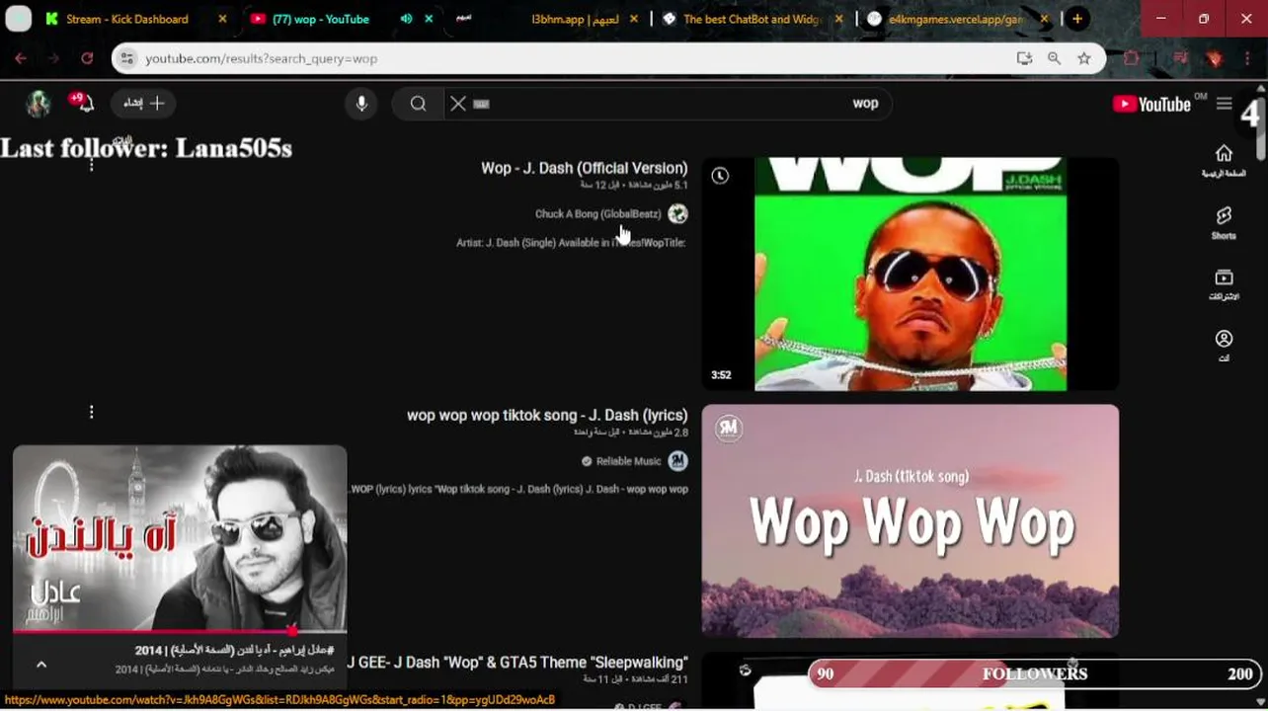Open the YouTube hamburger guide menu
The height and width of the screenshot is (711, 1268).
[1225, 104]
